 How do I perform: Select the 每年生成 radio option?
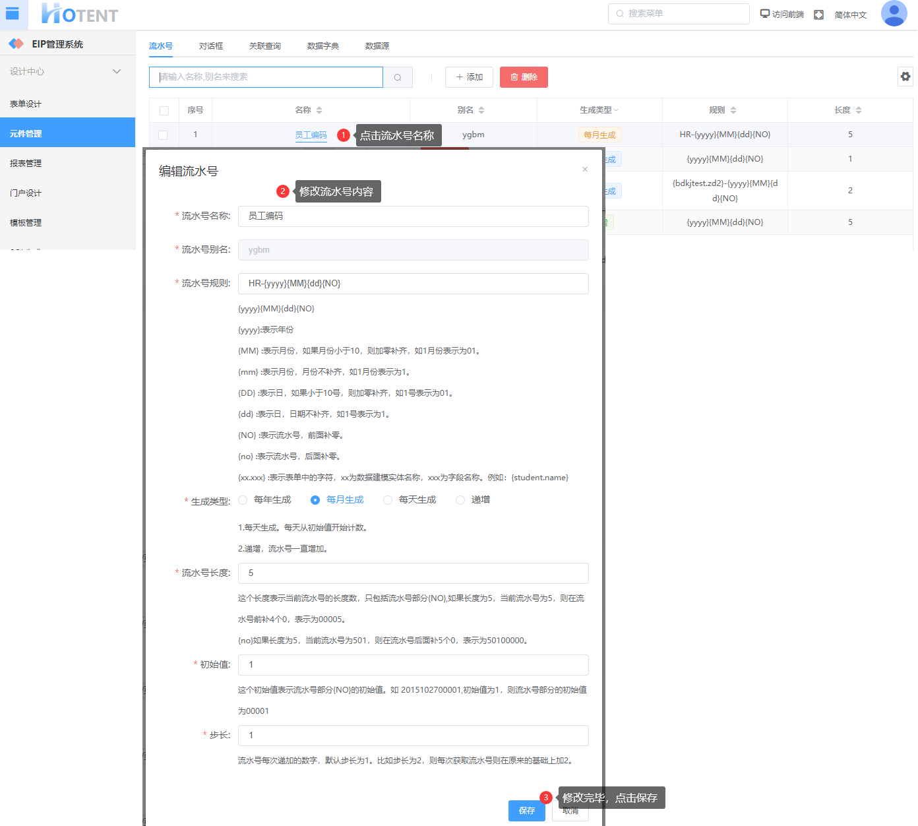[x=243, y=500]
